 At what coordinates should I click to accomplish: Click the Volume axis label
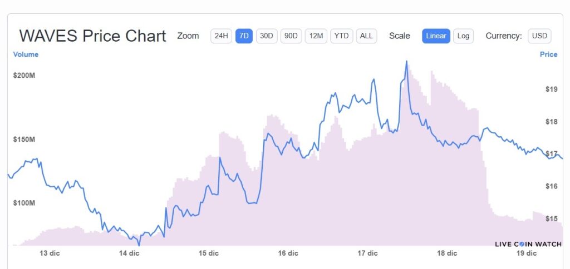26,54
